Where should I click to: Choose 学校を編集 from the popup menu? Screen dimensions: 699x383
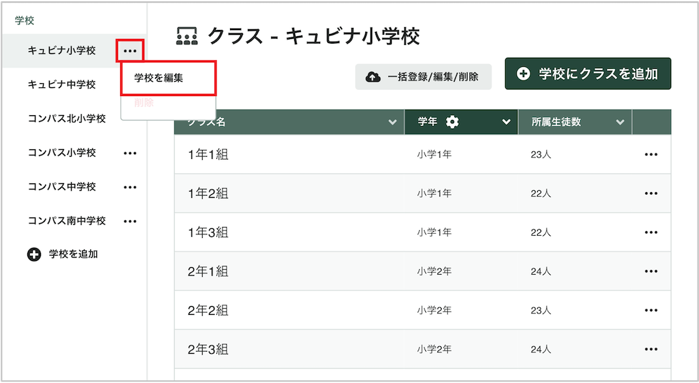(x=169, y=78)
